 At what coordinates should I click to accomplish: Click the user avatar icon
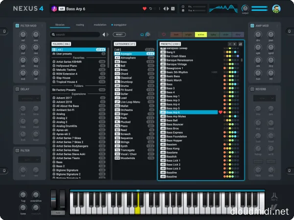click(276, 8)
